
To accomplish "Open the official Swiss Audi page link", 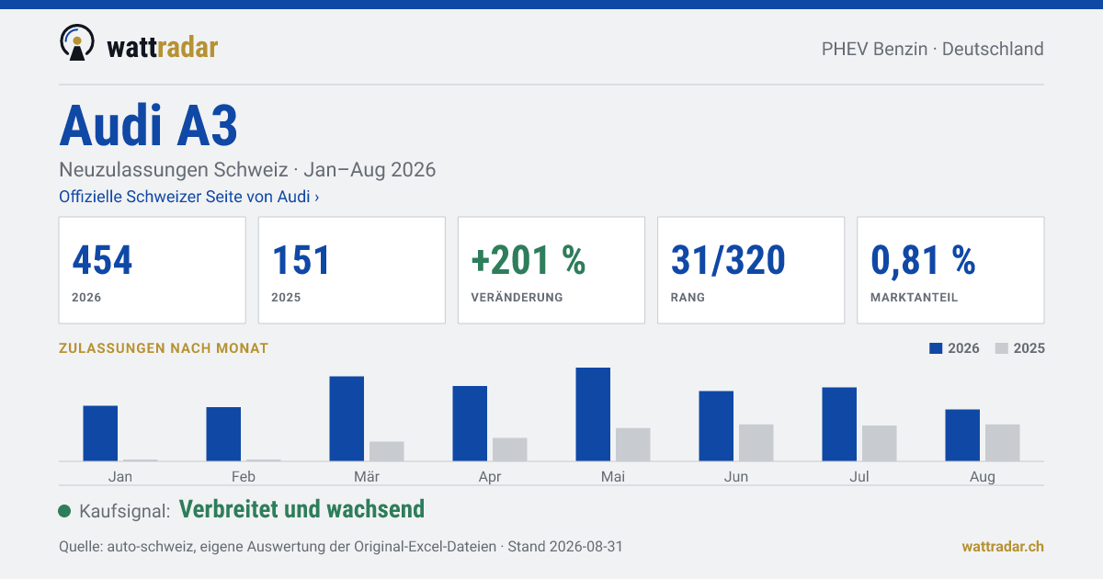I will coord(188,197).
